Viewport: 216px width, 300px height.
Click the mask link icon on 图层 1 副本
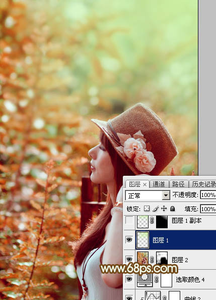point(152,221)
